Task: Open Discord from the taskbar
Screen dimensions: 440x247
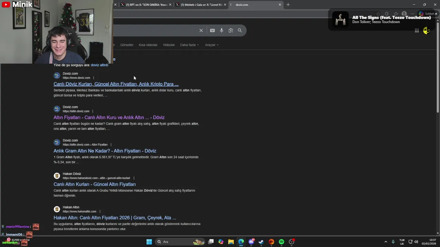Action: coord(251,242)
